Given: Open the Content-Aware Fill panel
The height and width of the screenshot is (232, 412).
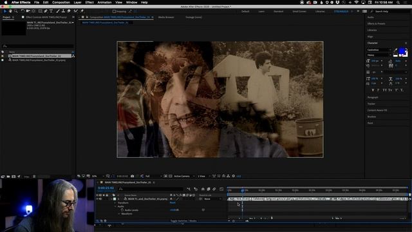Looking at the screenshot, I should (x=377, y=110).
